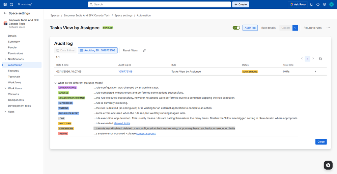Open Summary in sidebar

pyautogui.click(x=14, y=42)
